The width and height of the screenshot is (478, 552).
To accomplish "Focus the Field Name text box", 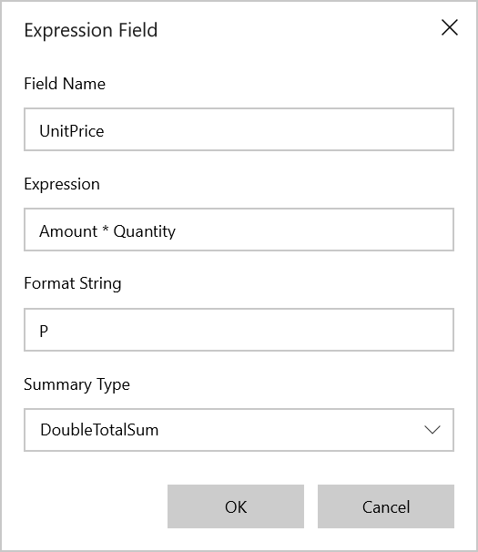I will click(x=239, y=129).
